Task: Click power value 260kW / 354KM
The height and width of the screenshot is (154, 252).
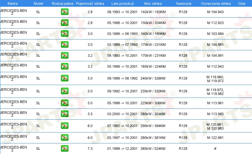Action: 153,114
